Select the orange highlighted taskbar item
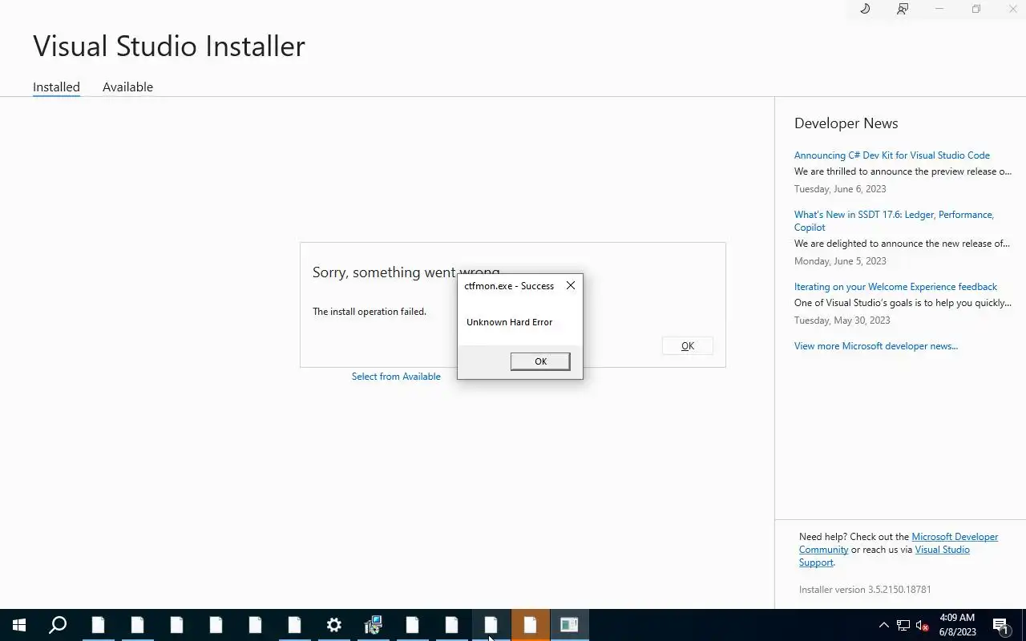This screenshot has width=1026, height=641. point(530,625)
